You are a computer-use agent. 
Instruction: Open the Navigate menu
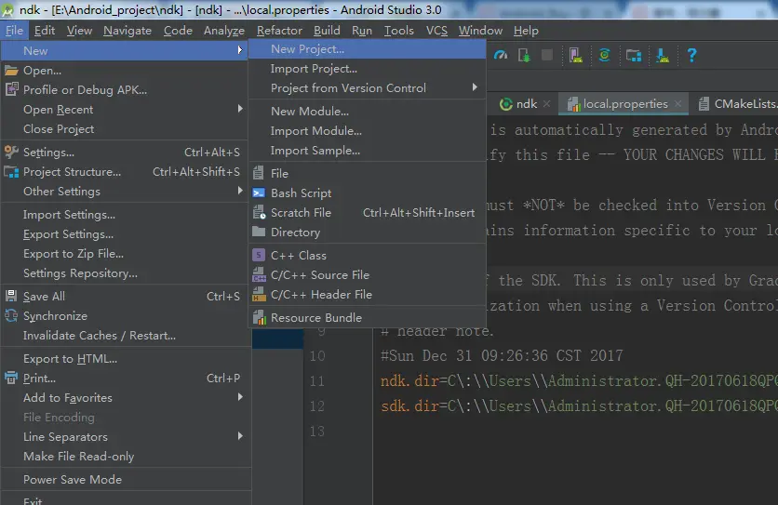click(x=127, y=31)
